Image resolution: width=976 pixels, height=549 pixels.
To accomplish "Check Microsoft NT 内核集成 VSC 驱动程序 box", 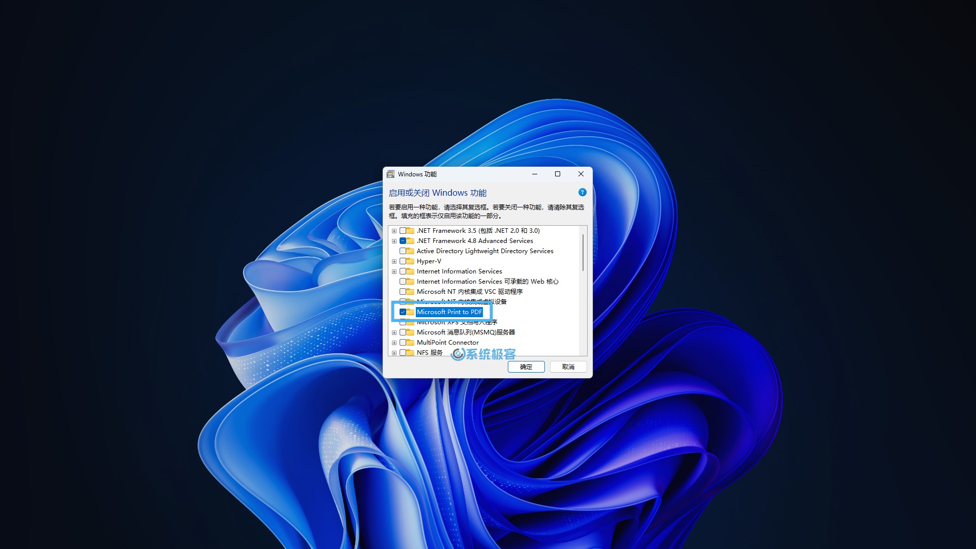I will 403,292.
